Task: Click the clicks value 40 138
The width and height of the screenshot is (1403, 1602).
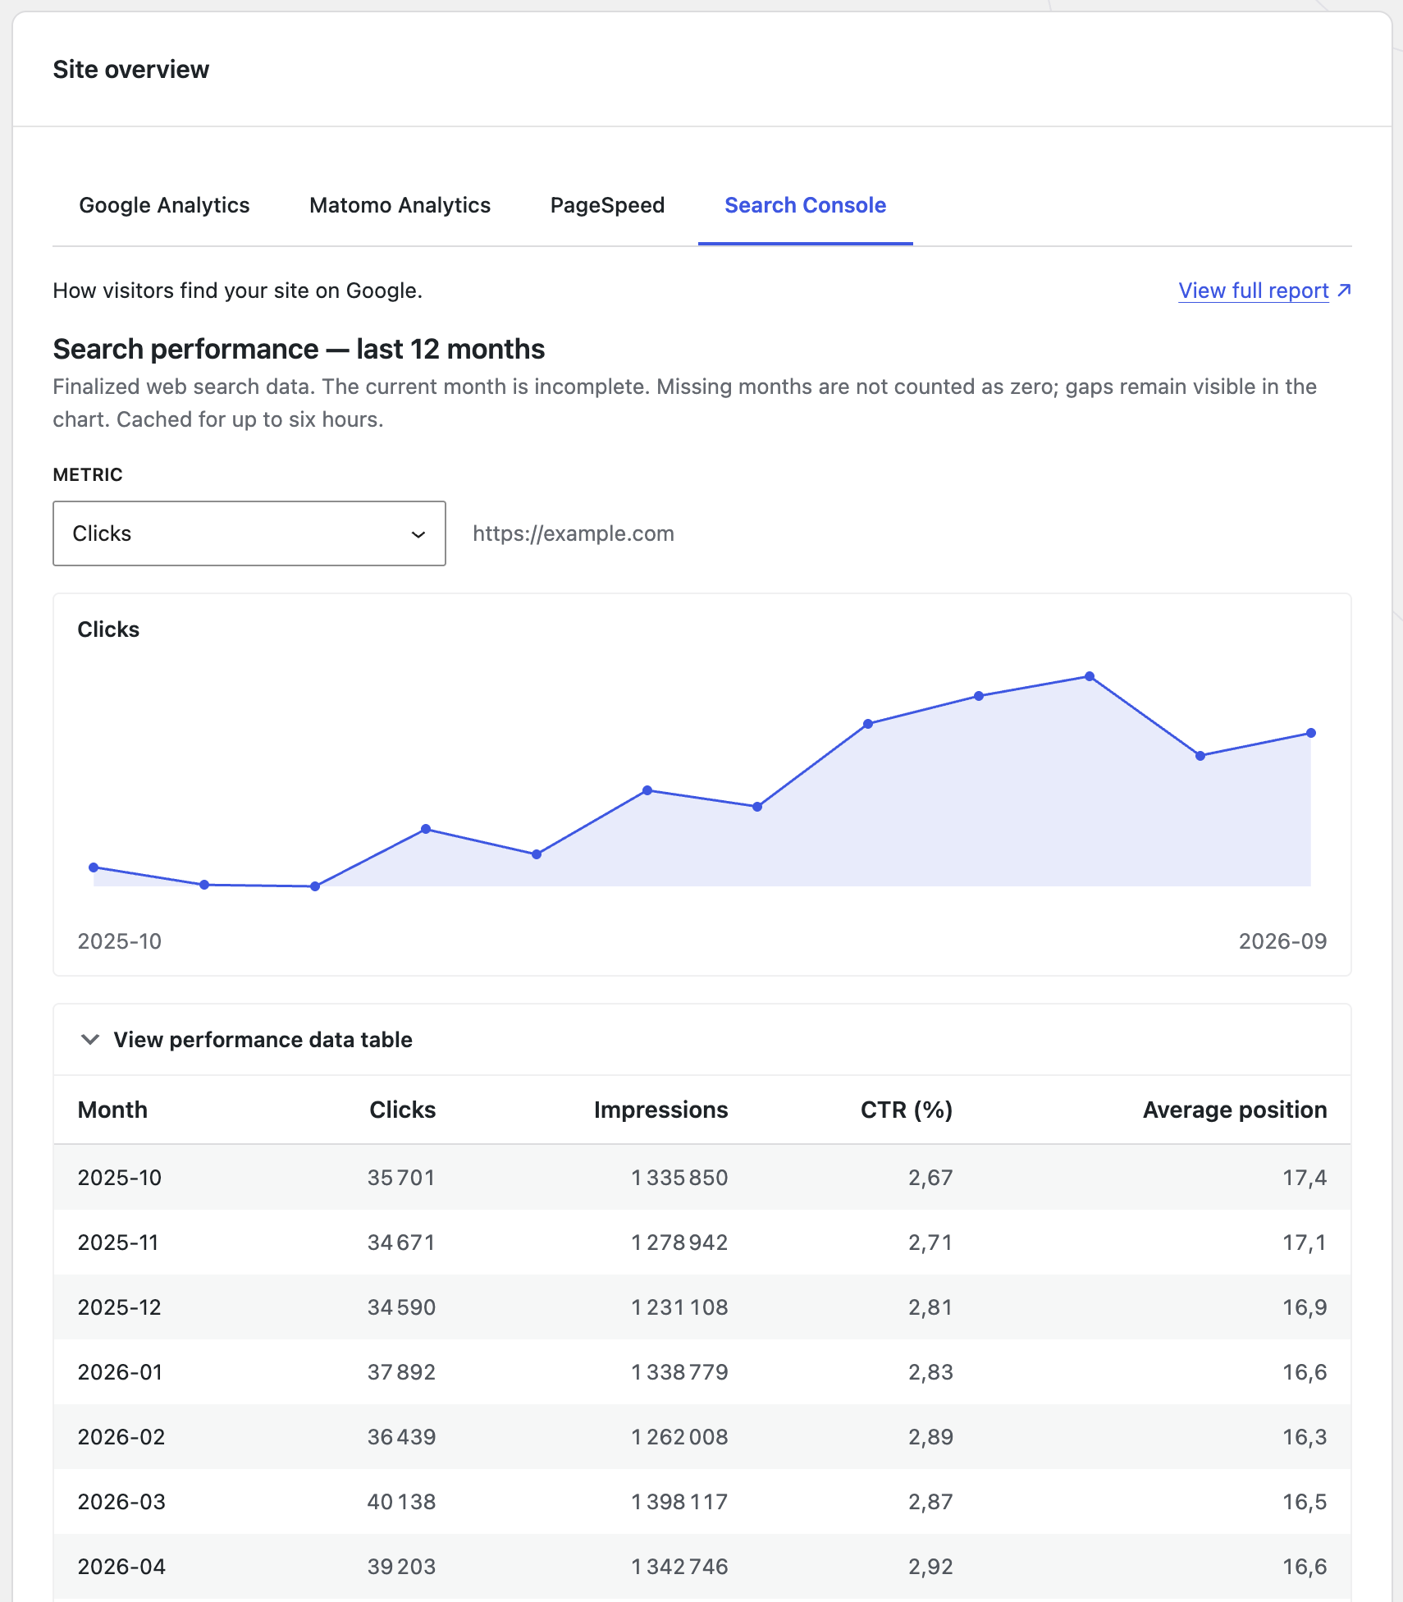Action: tap(401, 1502)
